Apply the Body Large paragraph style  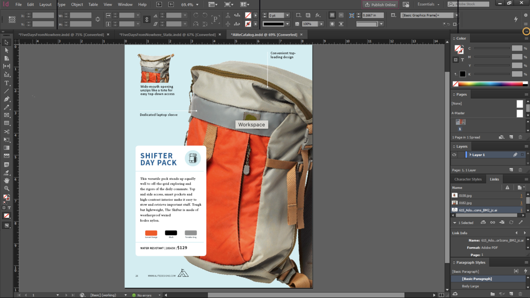(470, 286)
